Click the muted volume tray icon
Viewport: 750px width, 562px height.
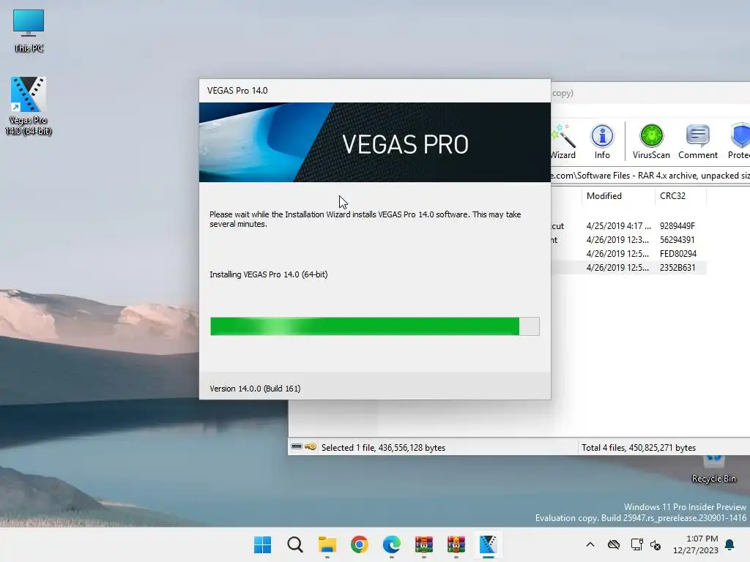point(656,544)
